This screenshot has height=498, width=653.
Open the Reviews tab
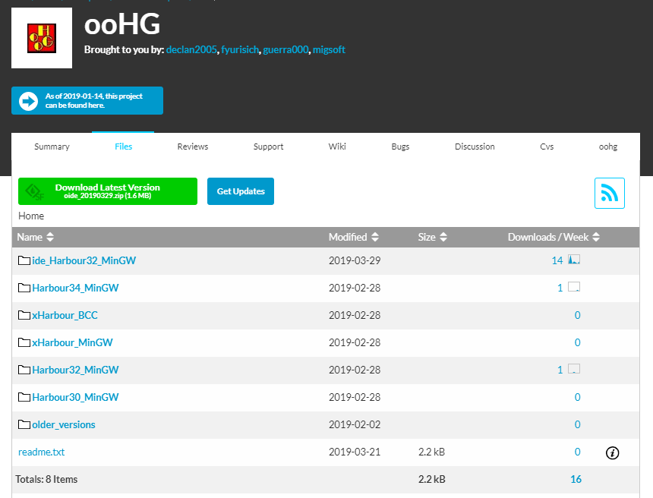[192, 147]
